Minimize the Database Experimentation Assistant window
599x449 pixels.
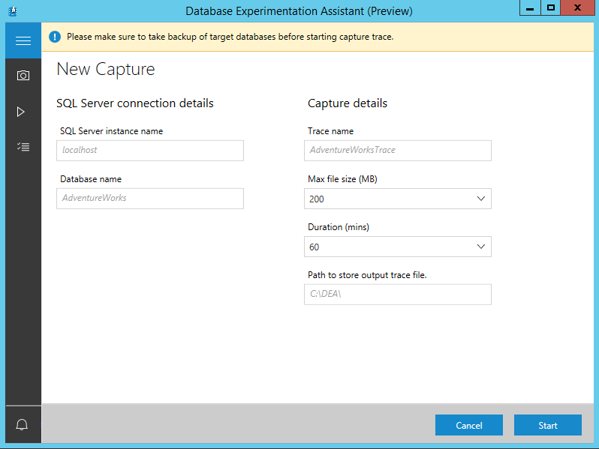tap(528, 7)
